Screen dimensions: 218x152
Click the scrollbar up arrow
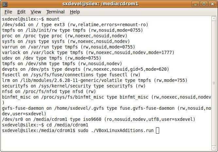coord(214,19)
